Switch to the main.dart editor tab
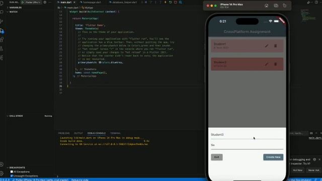This screenshot has height=181, width=322. coord(66,2)
